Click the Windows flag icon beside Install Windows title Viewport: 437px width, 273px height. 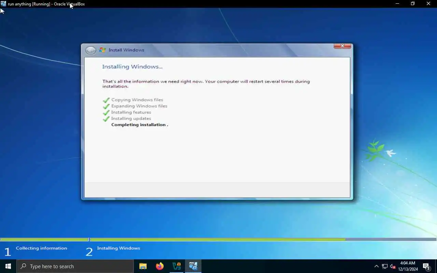click(102, 50)
